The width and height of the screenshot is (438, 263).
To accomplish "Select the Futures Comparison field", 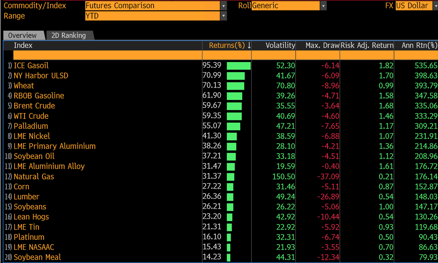I will click(x=153, y=6).
